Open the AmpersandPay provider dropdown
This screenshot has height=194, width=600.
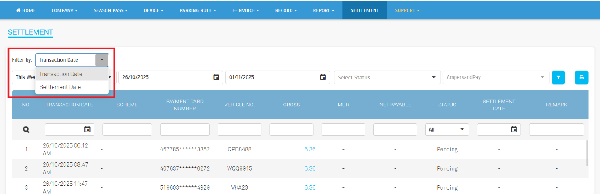coord(495,77)
